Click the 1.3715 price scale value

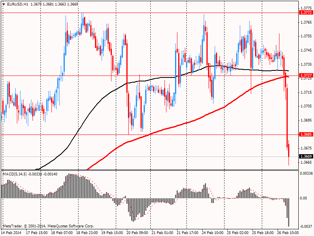coord(306,92)
